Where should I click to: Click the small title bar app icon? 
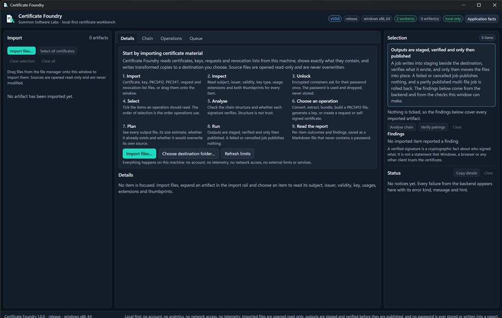tap(6, 5)
